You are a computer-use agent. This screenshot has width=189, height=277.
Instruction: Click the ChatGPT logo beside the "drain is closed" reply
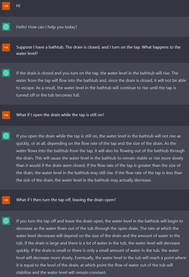click(x=6, y=73)
